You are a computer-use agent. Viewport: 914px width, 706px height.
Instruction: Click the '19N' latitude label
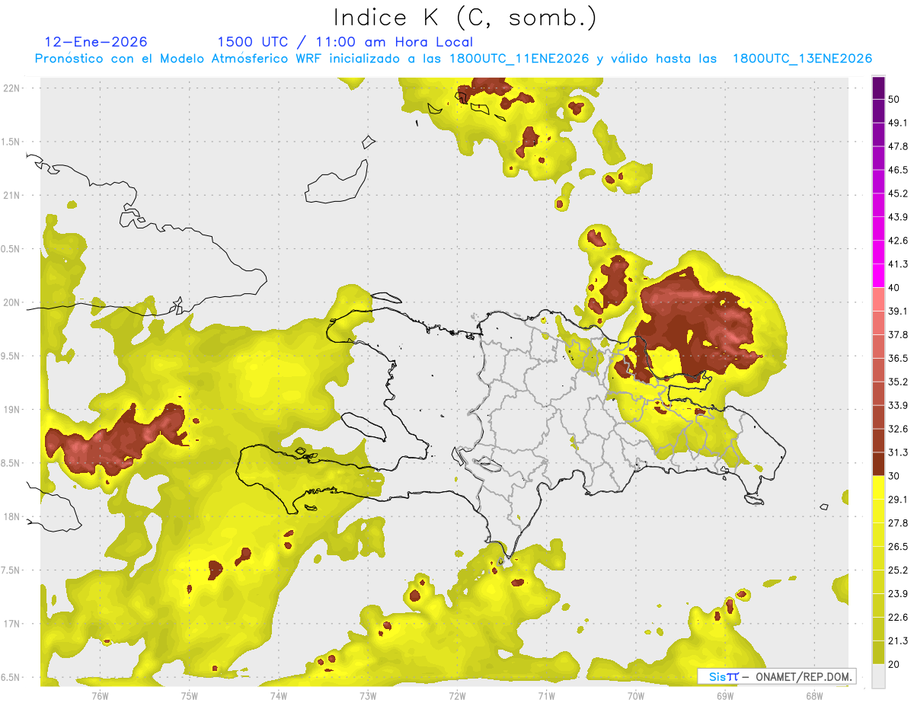pos(12,410)
